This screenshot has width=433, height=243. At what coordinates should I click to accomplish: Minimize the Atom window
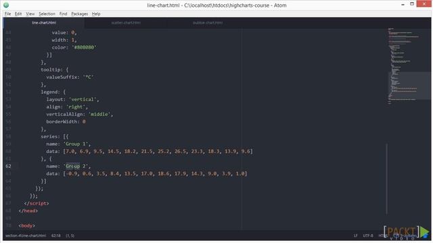click(x=403, y=4)
